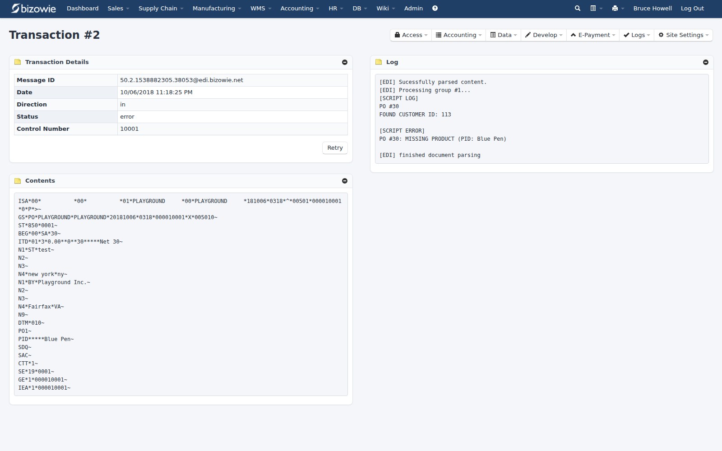Click the help question mark icon
The width and height of the screenshot is (722, 451).
coord(435,8)
